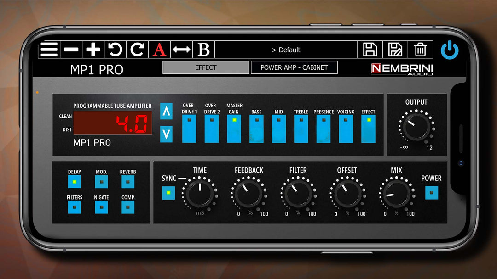This screenshot has height=279, width=497.
Task: Redo with the clockwise arrow icon
Action: click(137, 50)
